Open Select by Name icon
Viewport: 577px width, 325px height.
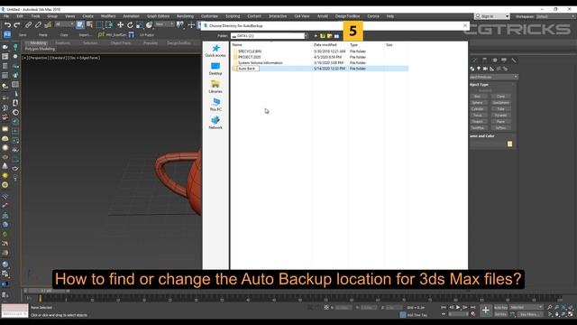[89, 25]
